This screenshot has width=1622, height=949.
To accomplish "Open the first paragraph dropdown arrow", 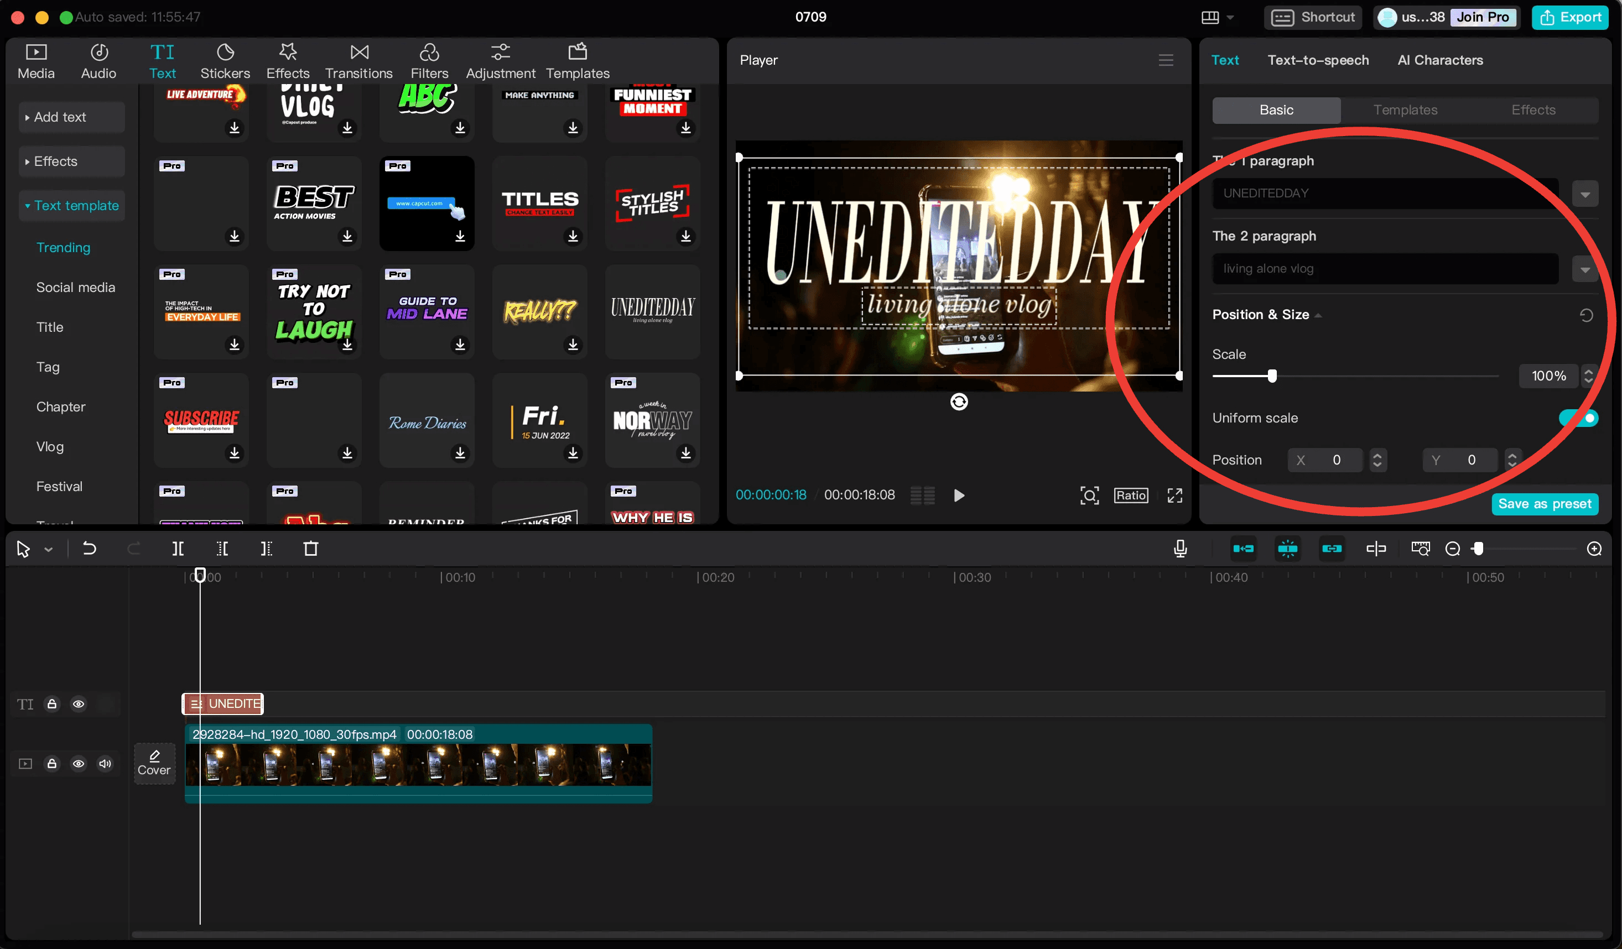I will [1585, 194].
